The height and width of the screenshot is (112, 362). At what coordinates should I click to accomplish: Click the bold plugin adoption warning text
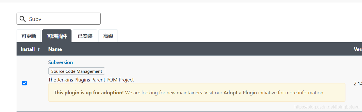(89, 93)
